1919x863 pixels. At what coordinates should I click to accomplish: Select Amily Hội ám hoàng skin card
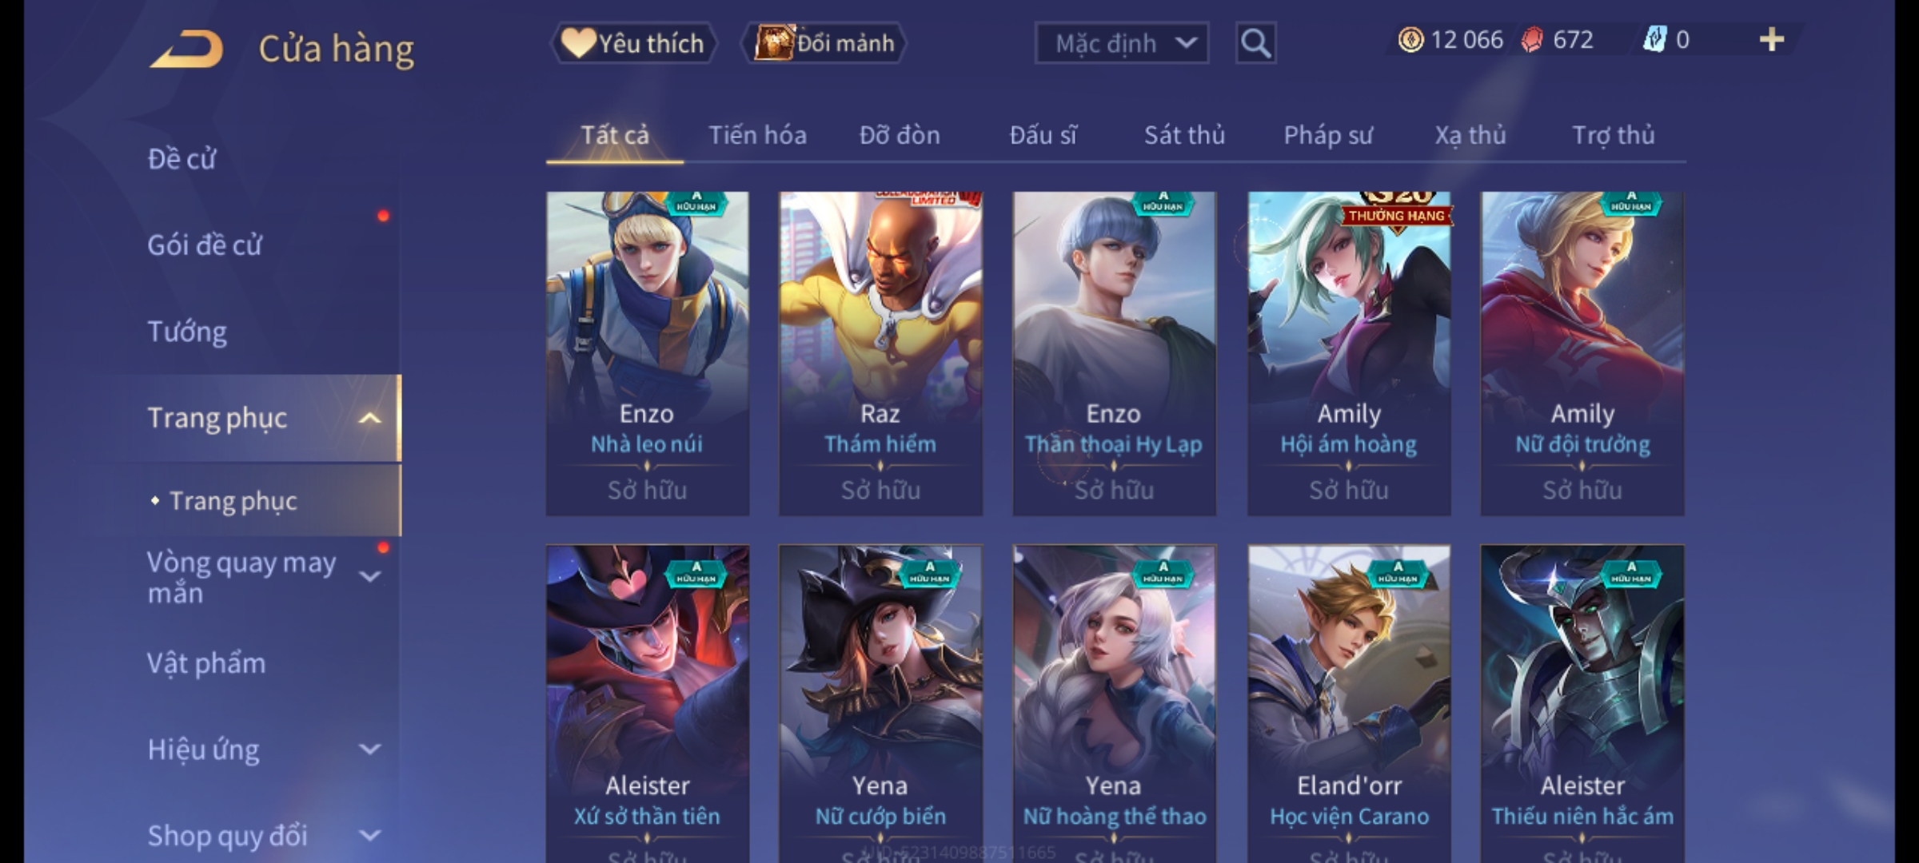point(1349,353)
